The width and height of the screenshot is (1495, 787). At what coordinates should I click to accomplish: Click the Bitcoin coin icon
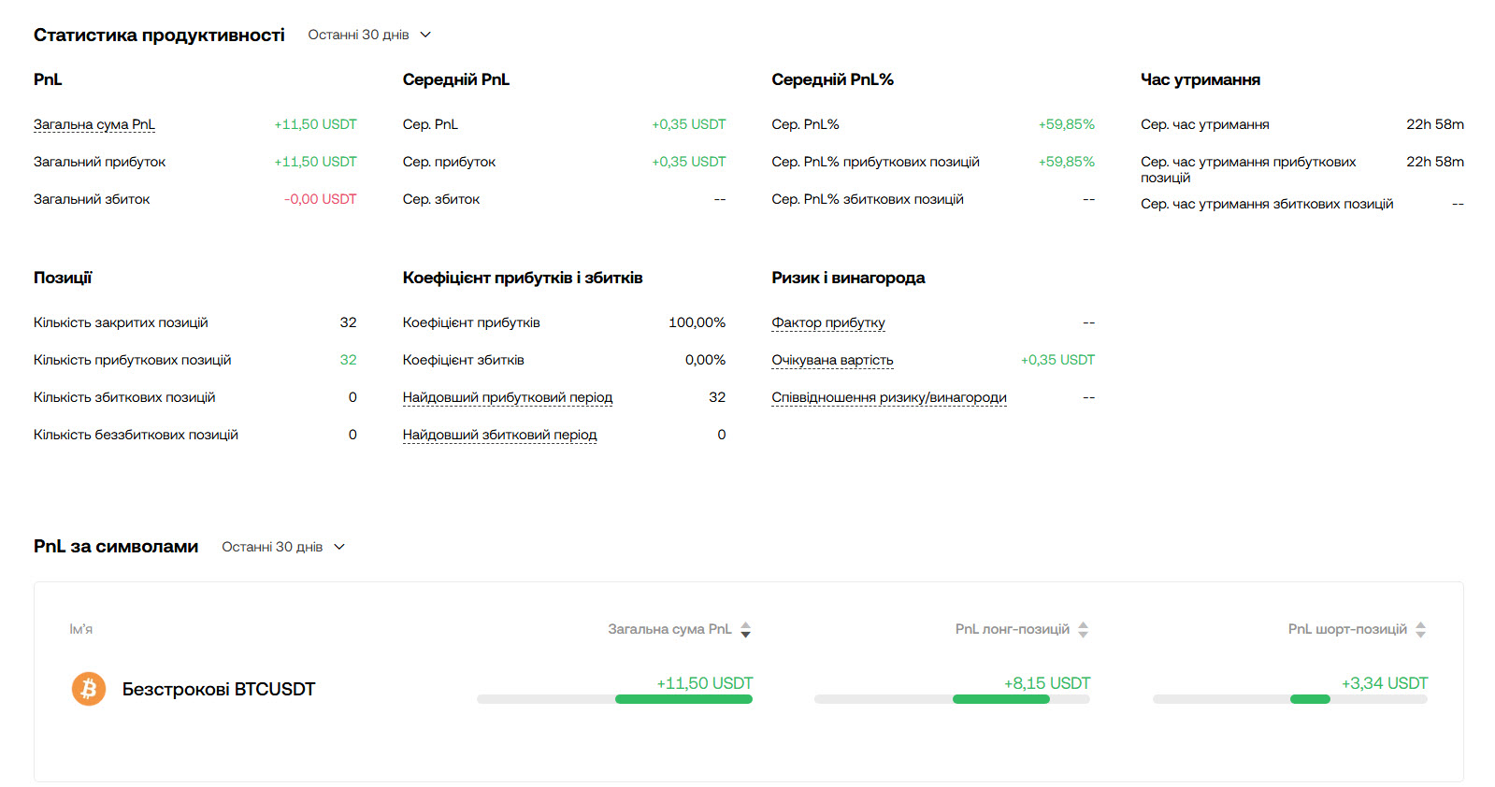89,689
